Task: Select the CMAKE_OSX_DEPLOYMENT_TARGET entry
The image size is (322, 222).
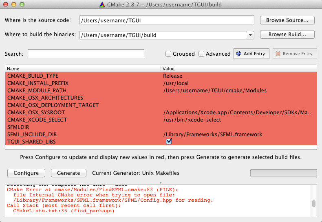Action: pos(53,105)
